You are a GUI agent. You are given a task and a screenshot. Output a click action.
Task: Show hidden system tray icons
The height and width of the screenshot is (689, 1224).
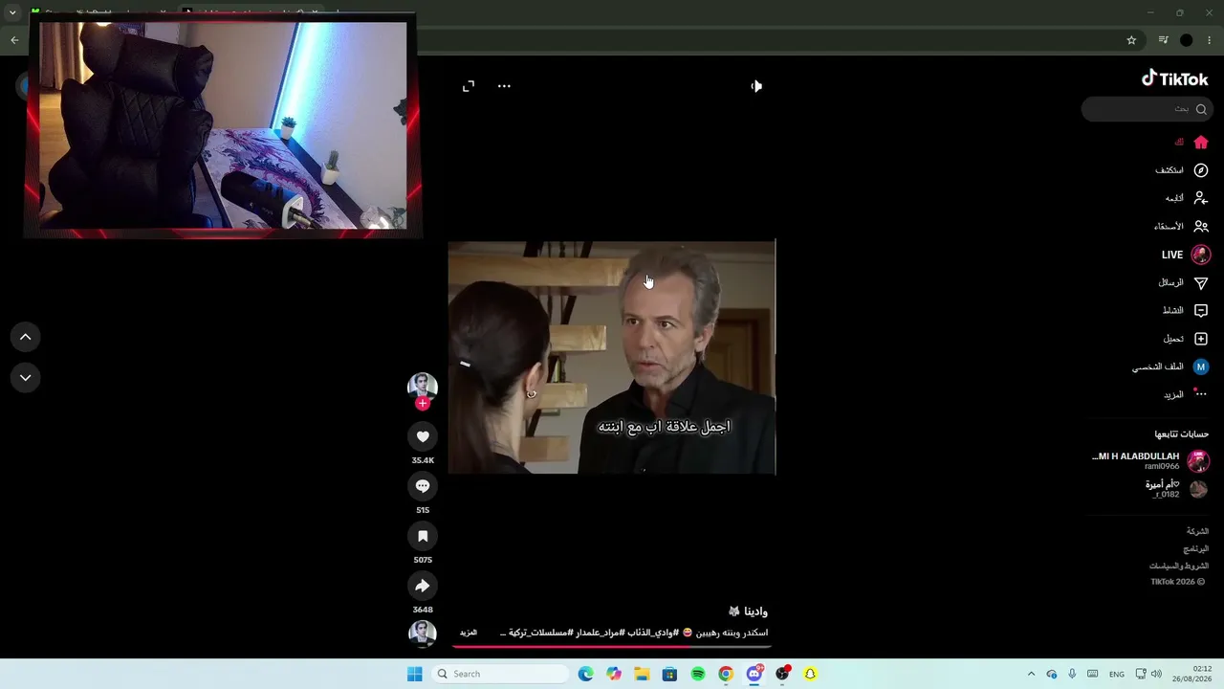pyautogui.click(x=1031, y=674)
